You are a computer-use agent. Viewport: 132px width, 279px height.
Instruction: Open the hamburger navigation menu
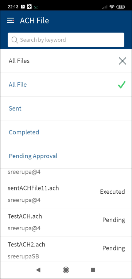coord(11,21)
